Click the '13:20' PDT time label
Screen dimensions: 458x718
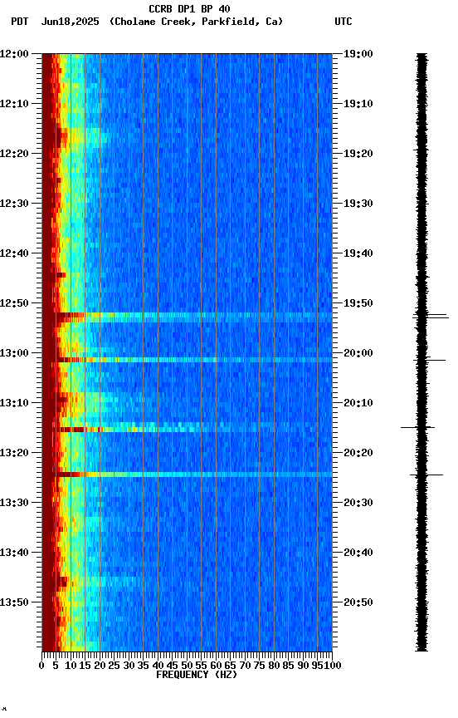tap(14, 454)
